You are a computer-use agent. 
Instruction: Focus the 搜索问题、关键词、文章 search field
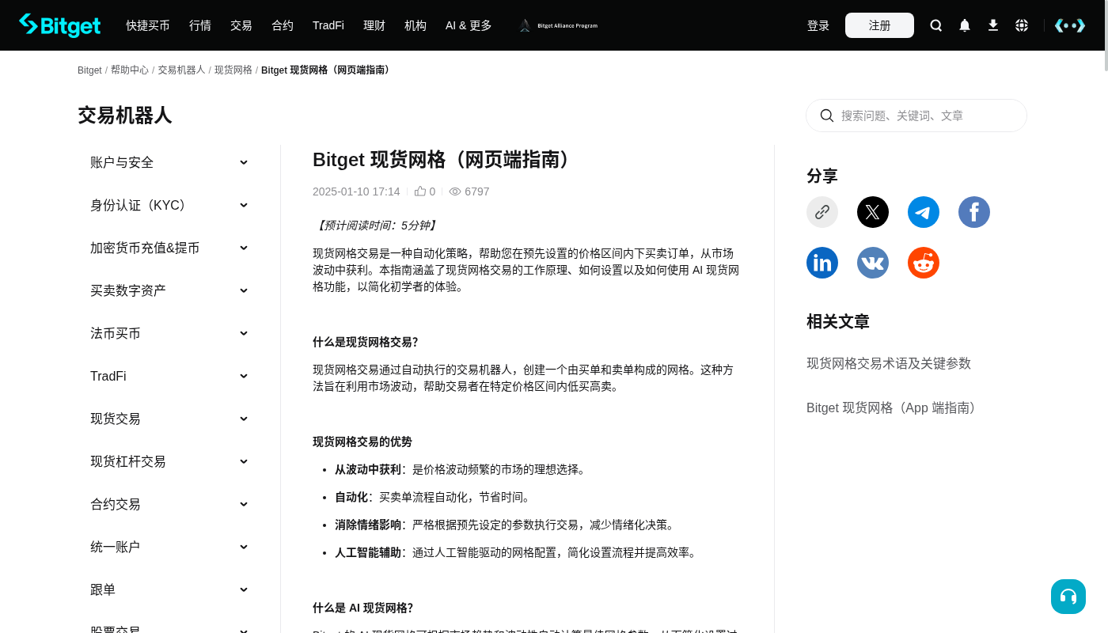click(x=916, y=116)
